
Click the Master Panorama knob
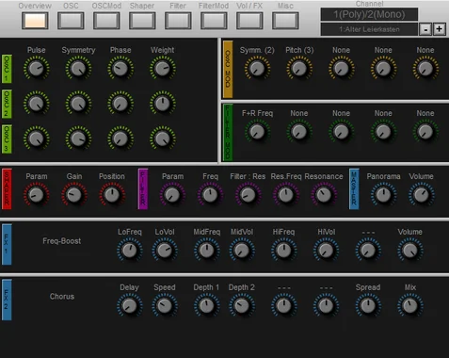383,195
